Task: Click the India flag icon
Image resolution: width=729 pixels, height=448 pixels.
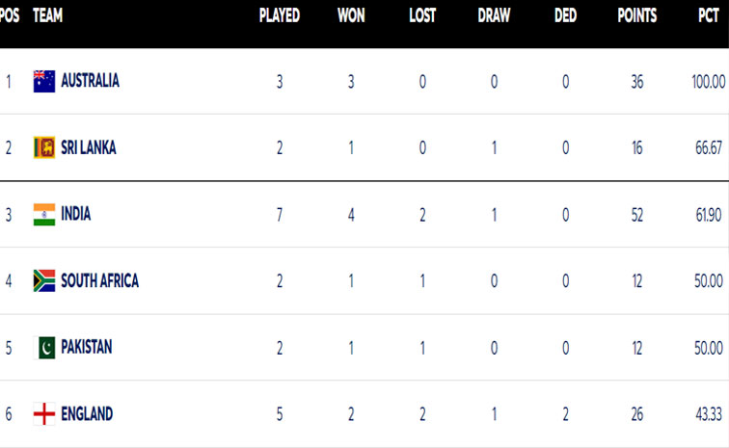Action: (x=44, y=214)
